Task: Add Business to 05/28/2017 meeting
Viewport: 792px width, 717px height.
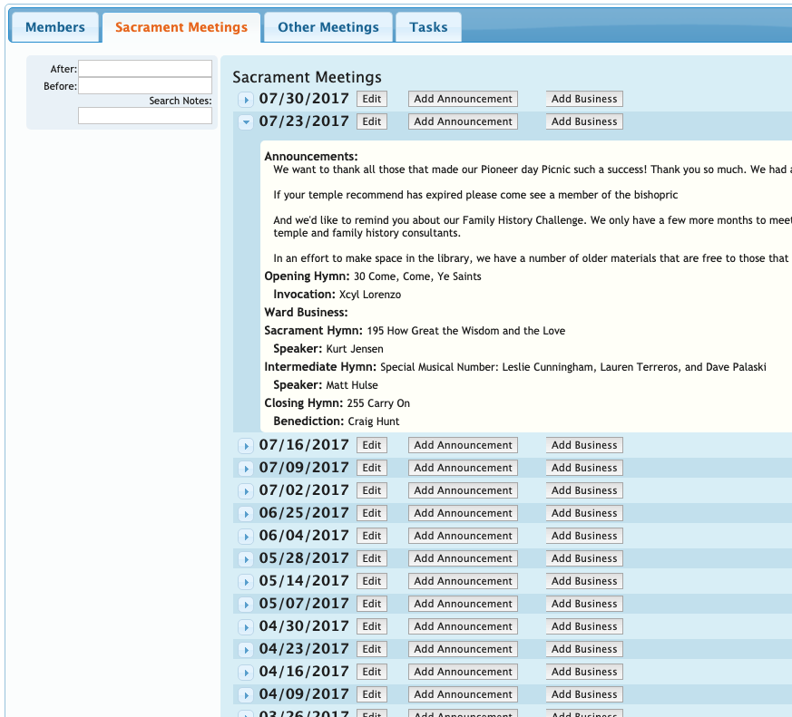Action: click(x=584, y=558)
